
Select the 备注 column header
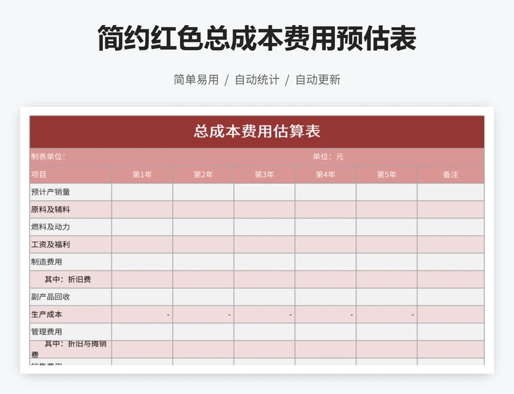point(451,174)
